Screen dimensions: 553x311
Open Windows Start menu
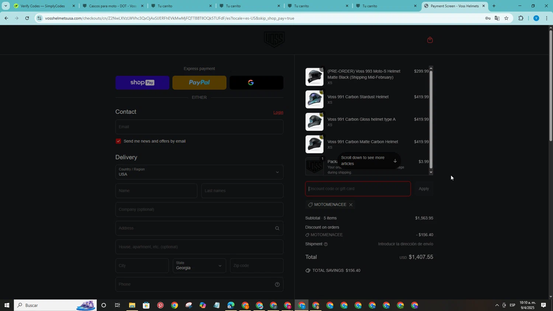(7, 305)
